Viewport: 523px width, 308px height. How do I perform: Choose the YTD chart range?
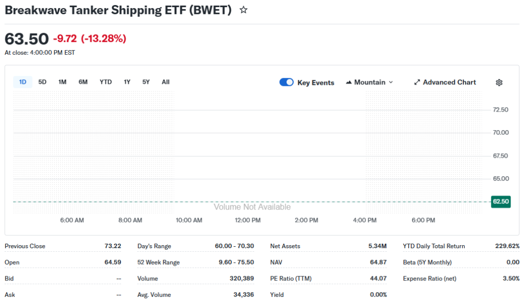point(106,82)
